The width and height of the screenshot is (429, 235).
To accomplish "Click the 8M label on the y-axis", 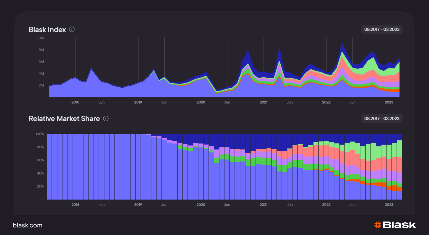I will click(41, 50).
